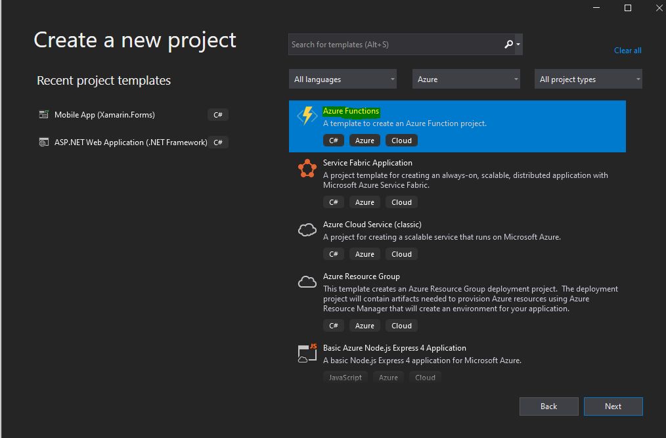
Task: Click Azure tag under Azure Cloud Service
Action: coord(365,254)
